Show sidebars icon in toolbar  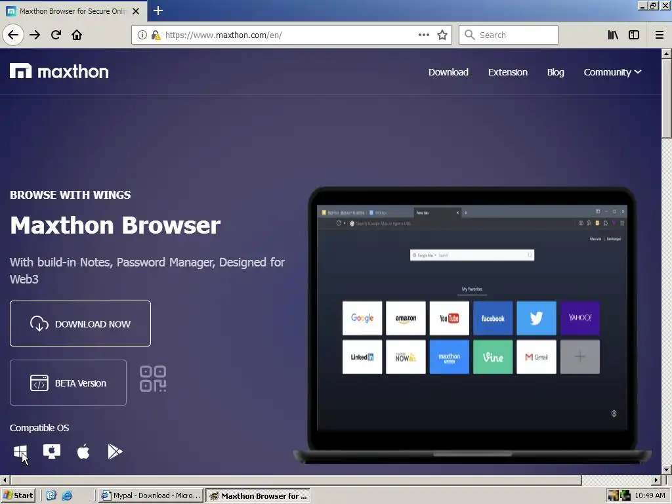coord(634,35)
